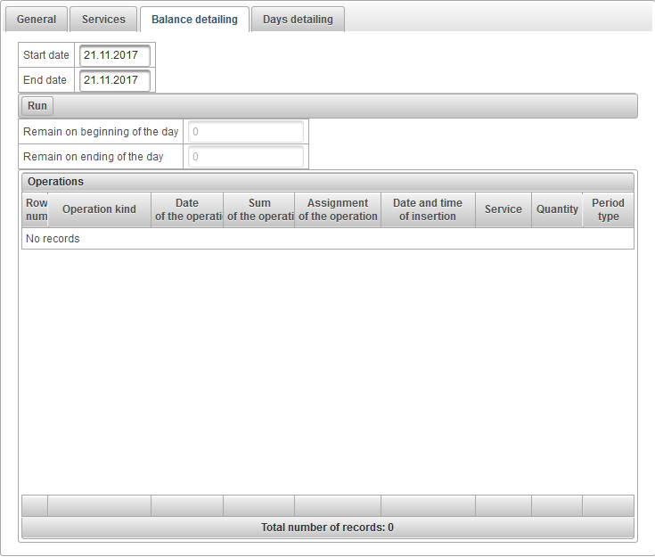
Task: Click Remain on beginning of day field
Action: coord(246,132)
